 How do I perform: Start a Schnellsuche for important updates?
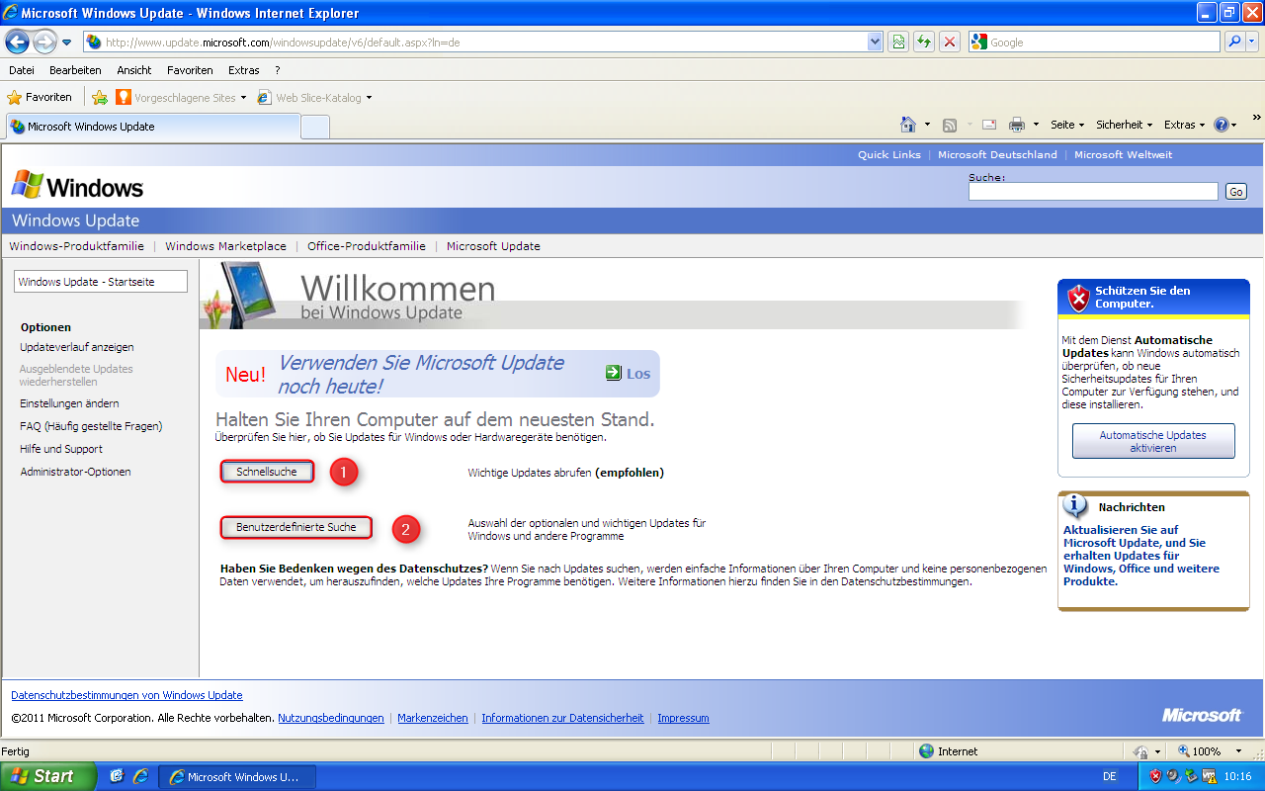267,472
